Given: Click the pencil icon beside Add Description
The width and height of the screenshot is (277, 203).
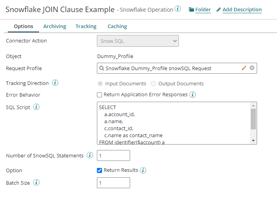Looking at the screenshot, I should pos(218,9).
